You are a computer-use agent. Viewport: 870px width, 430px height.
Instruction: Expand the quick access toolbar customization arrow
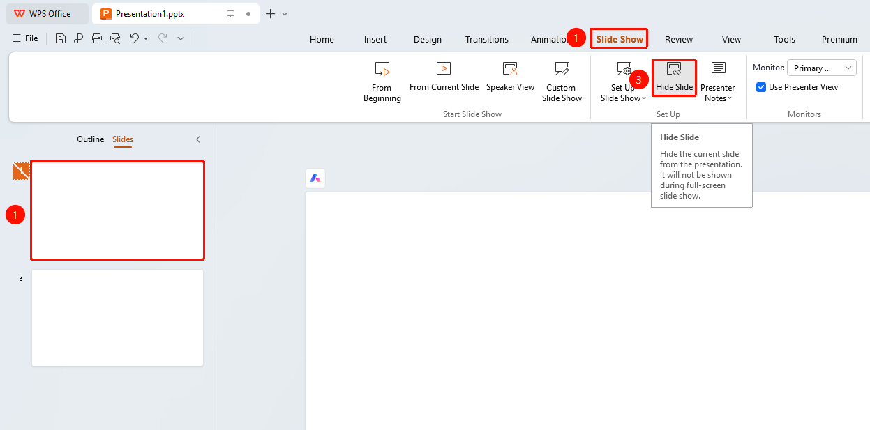(x=181, y=38)
